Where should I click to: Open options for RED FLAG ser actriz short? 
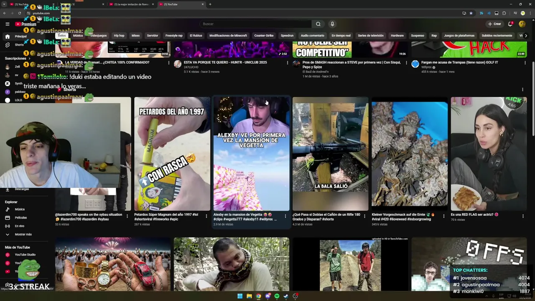[x=523, y=216]
